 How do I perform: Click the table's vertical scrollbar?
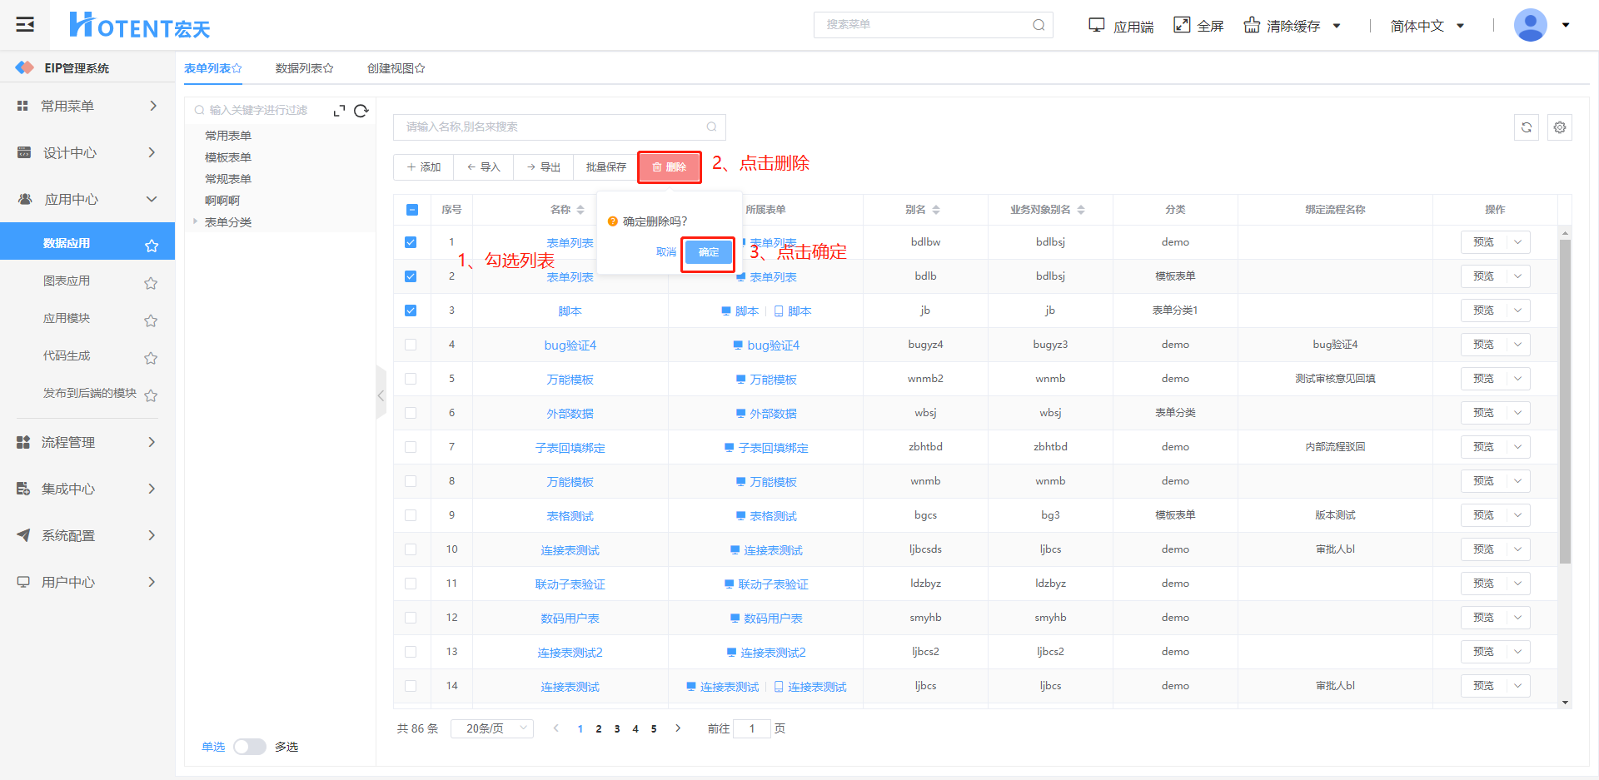(1565, 400)
